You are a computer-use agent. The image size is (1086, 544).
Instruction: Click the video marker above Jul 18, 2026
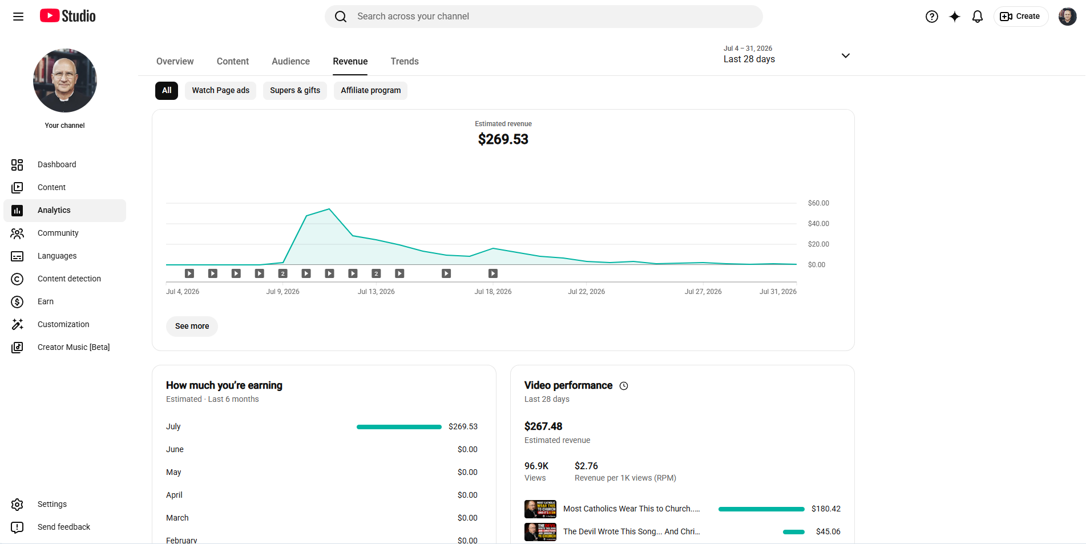[x=493, y=273]
